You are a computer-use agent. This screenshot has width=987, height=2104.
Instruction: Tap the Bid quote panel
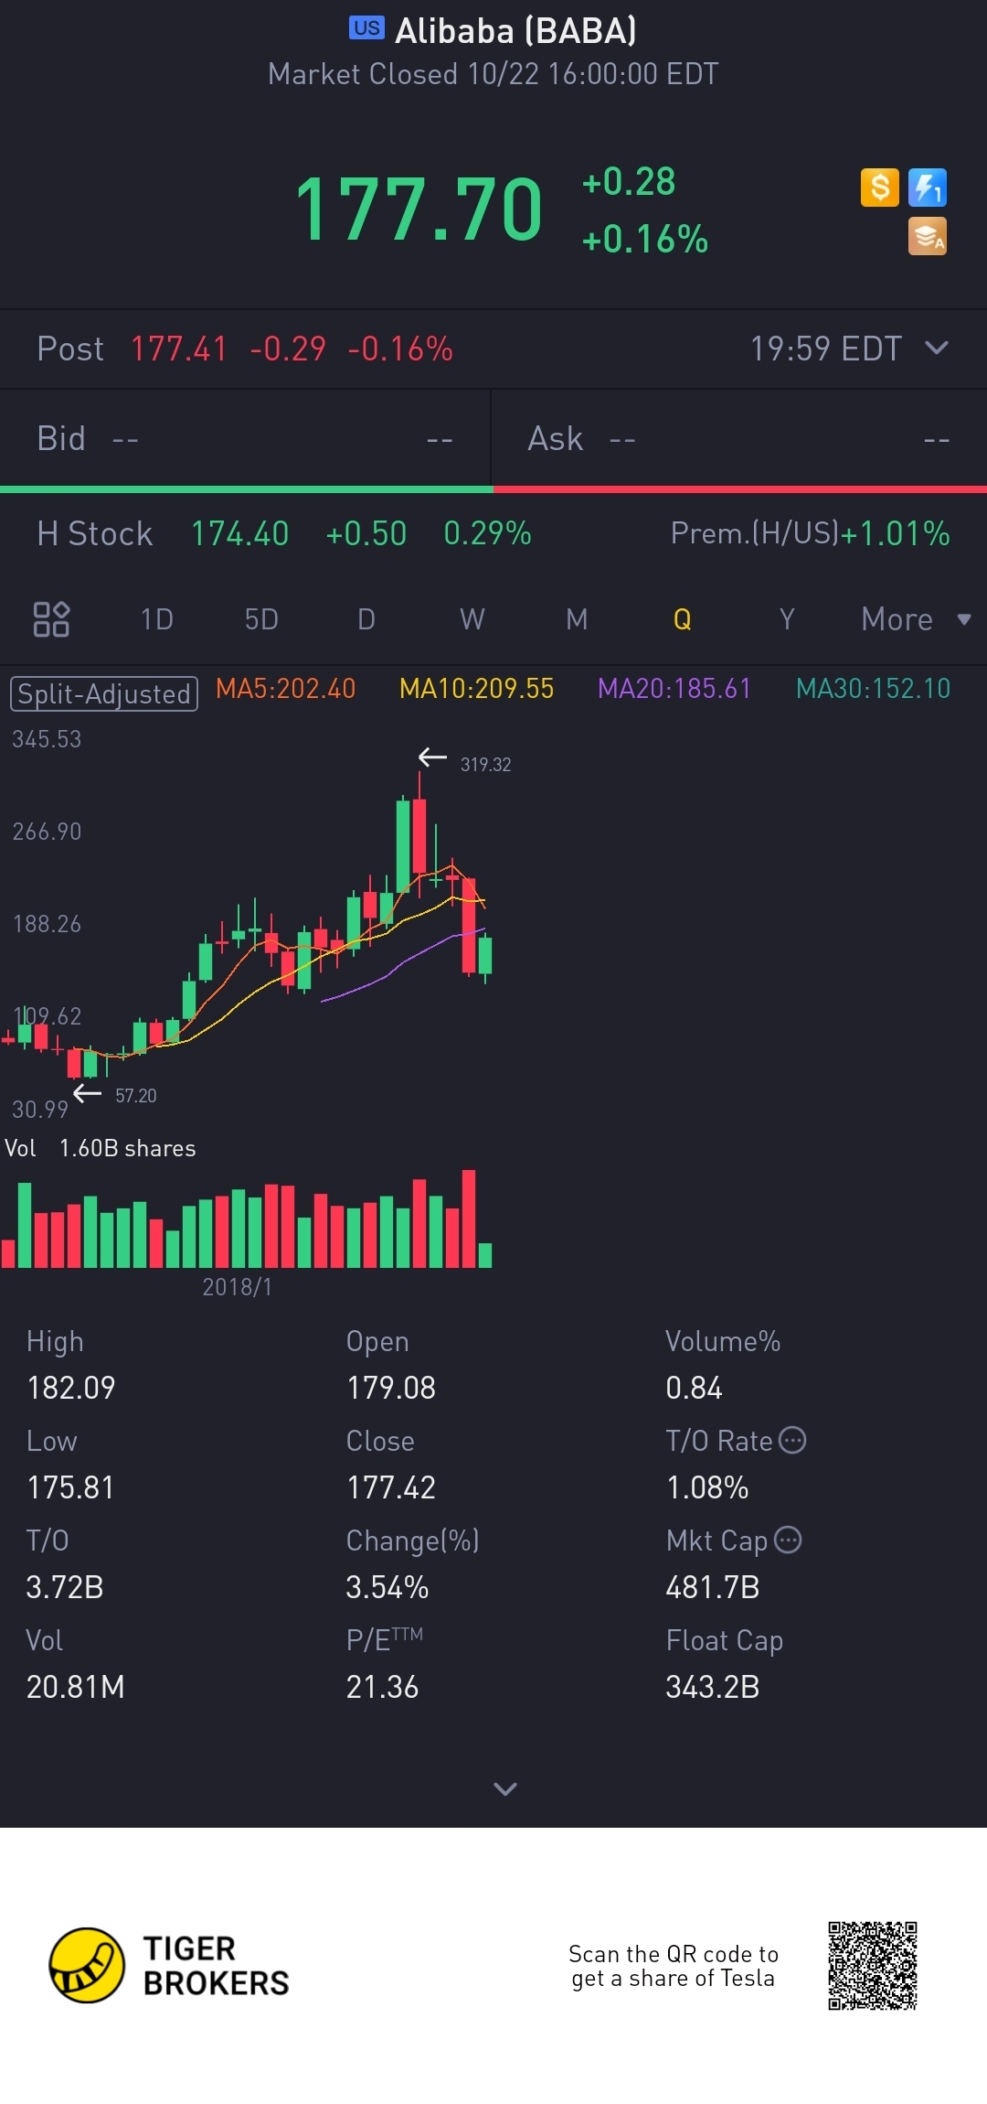tap(245, 439)
